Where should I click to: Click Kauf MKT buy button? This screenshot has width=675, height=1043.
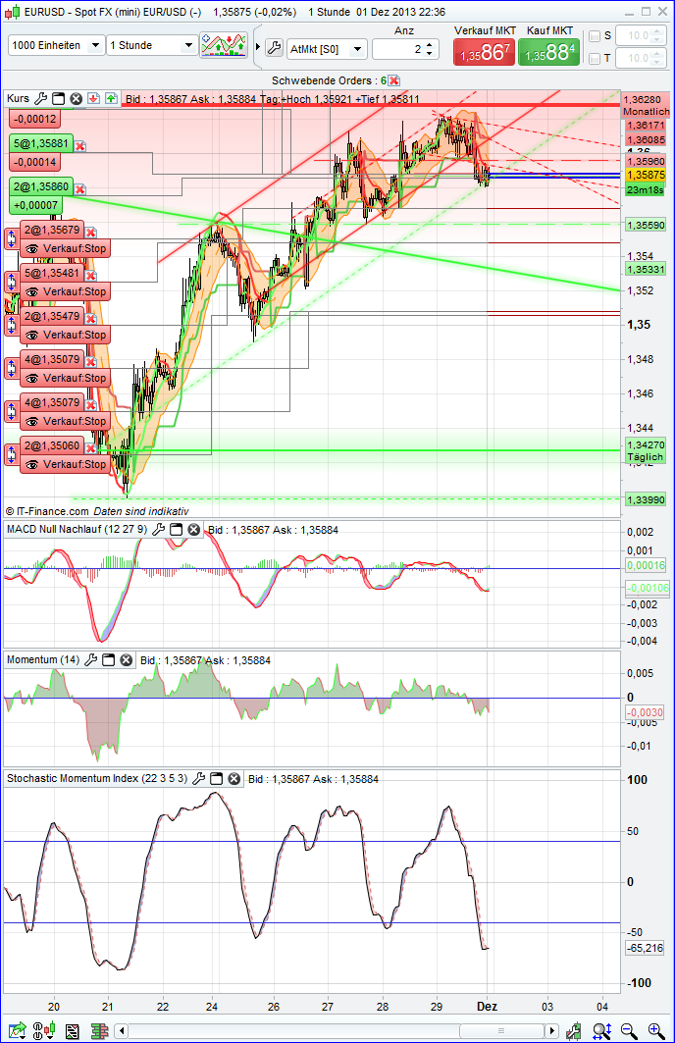(548, 52)
